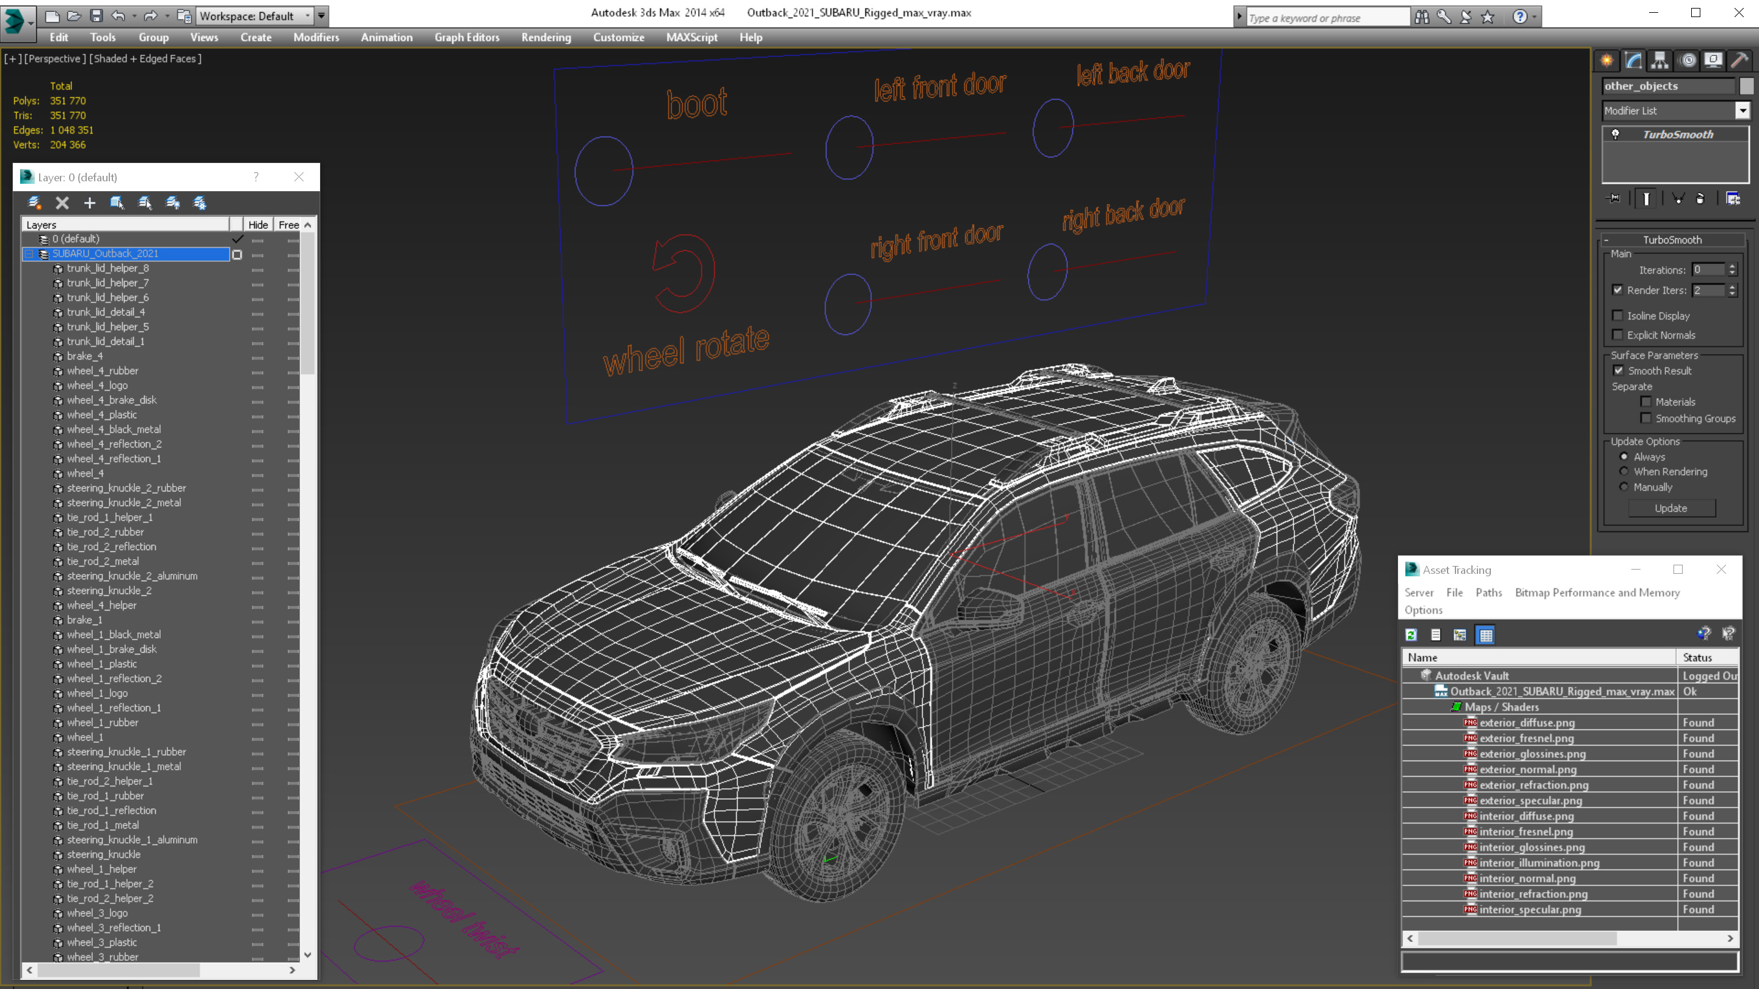Collapse the TurboSmooth rollout
Viewport: 1759px width, 989px height.
point(1607,239)
